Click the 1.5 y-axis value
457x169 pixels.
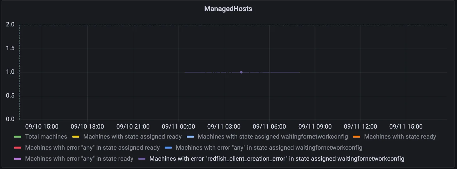coord(10,48)
